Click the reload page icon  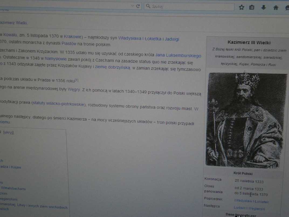click(x=138, y=6)
